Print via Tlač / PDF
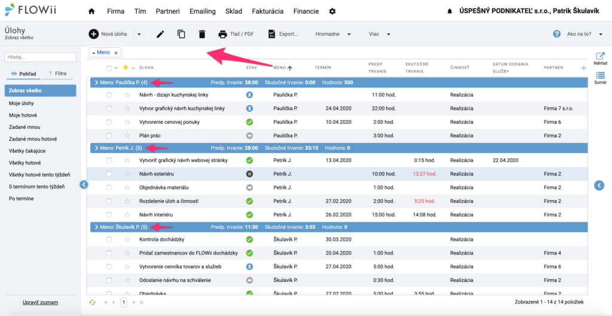 pyautogui.click(x=235, y=34)
